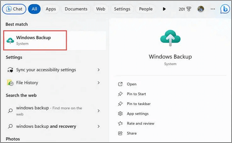The width and height of the screenshot is (232, 143).
Task: Click the Best match heading
Action: (x=17, y=24)
